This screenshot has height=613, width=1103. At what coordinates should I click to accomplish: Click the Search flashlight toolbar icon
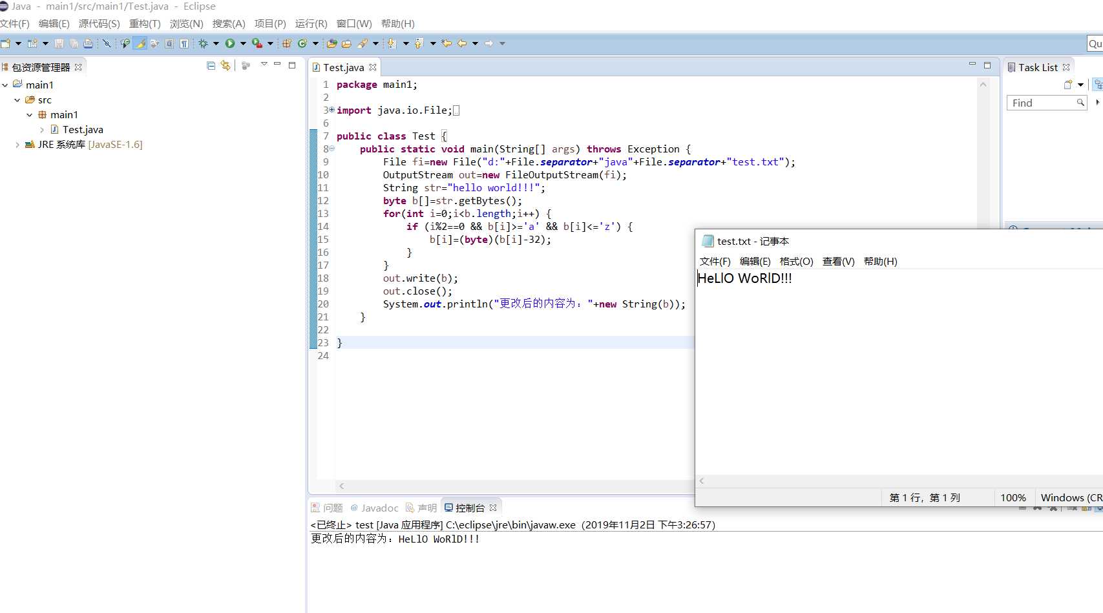click(362, 43)
